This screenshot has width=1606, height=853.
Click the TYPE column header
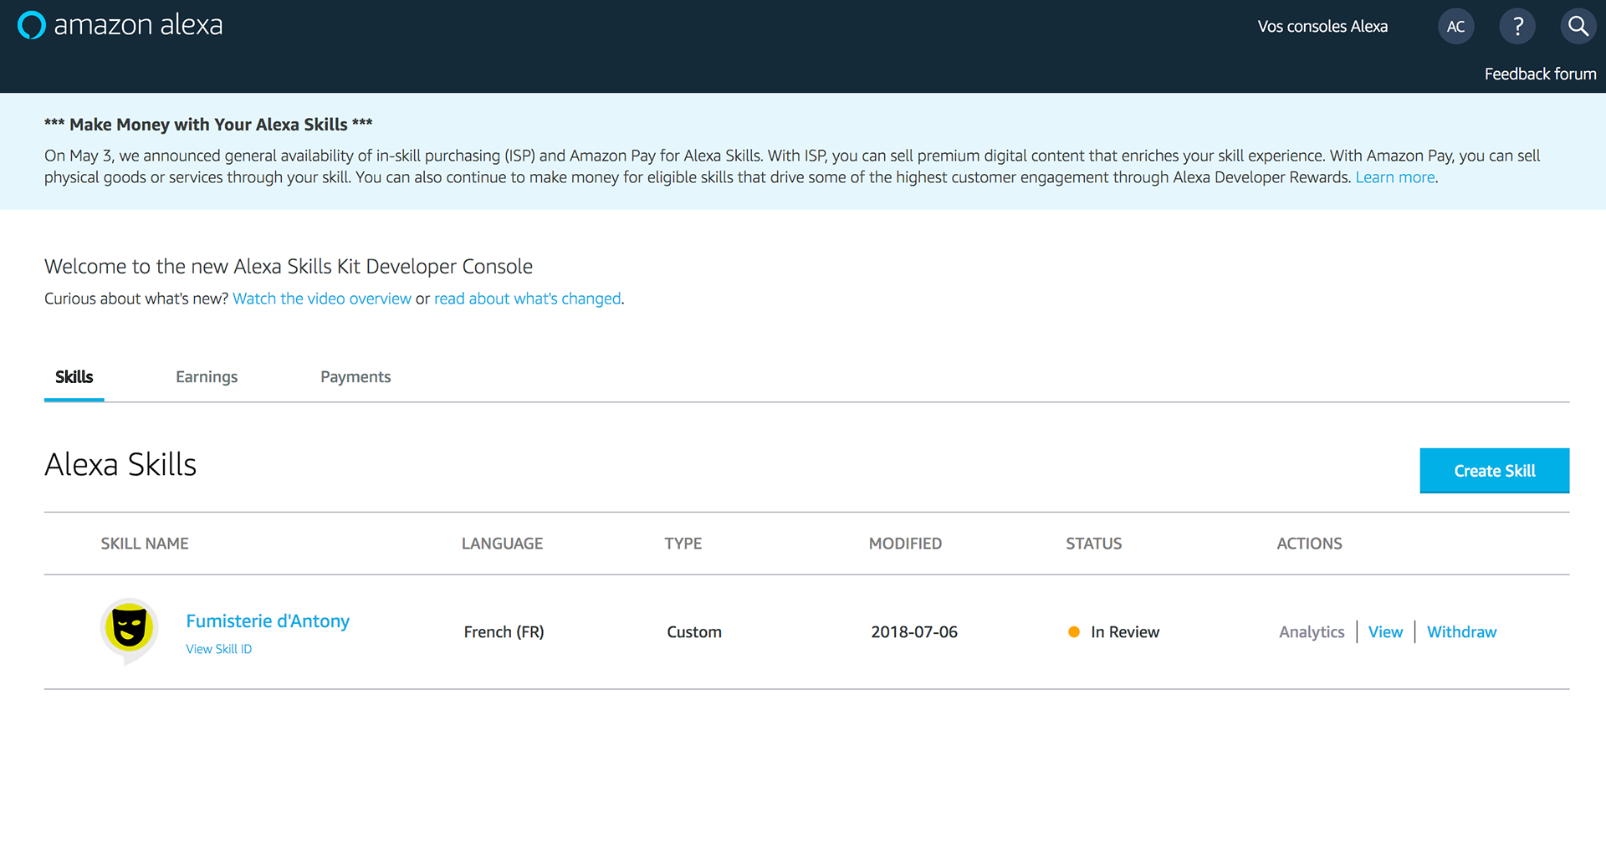pyautogui.click(x=683, y=544)
